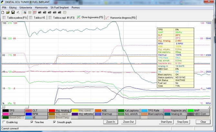Click the graph scrollbar left arrow
This screenshot has width=216, height=132.
pos(3,107)
